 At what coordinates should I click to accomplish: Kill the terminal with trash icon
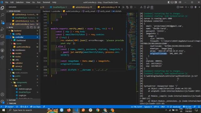tap(195, 7)
